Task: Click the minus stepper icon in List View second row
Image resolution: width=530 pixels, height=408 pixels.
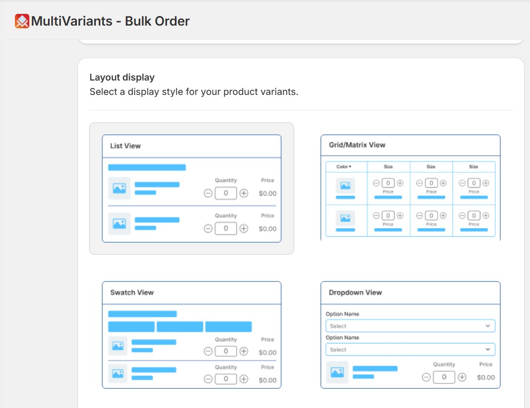Action: (208, 228)
